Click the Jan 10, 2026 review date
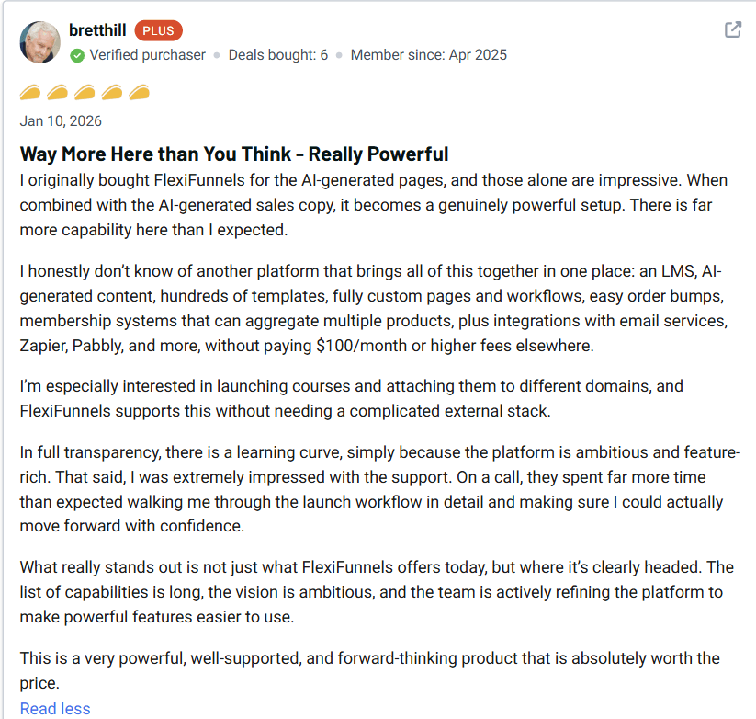Screen dimensions: 756x719 61,121
